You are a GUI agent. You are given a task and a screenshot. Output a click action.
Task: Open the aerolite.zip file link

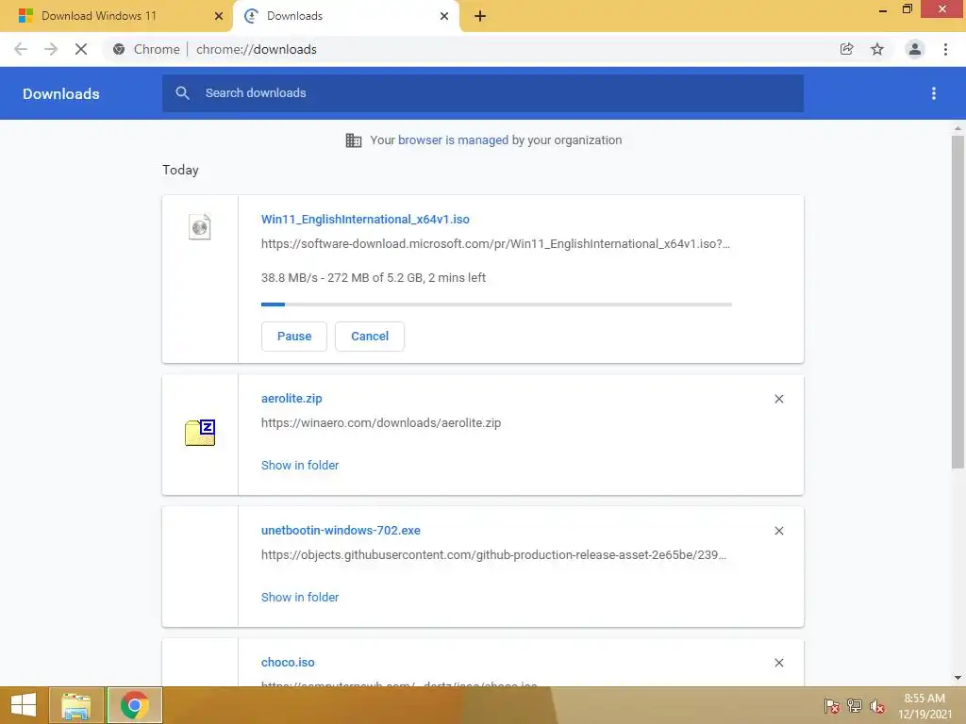point(291,399)
